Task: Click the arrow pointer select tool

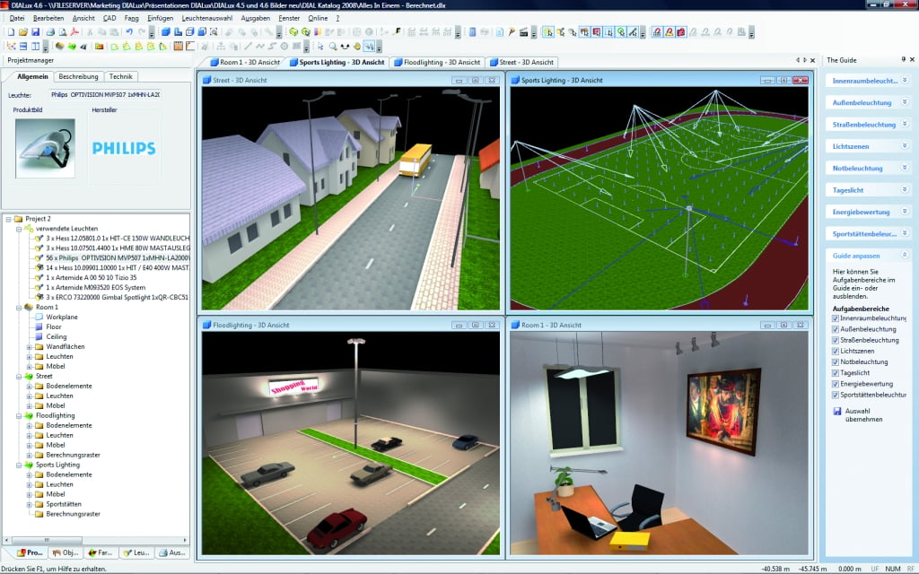Action: (x=320, y=47)
